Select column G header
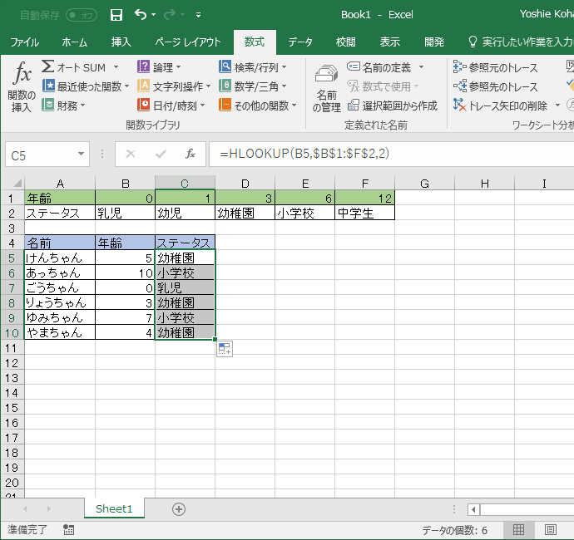The height and width of the screenshot is (540, 574). [x=424, y=183]
